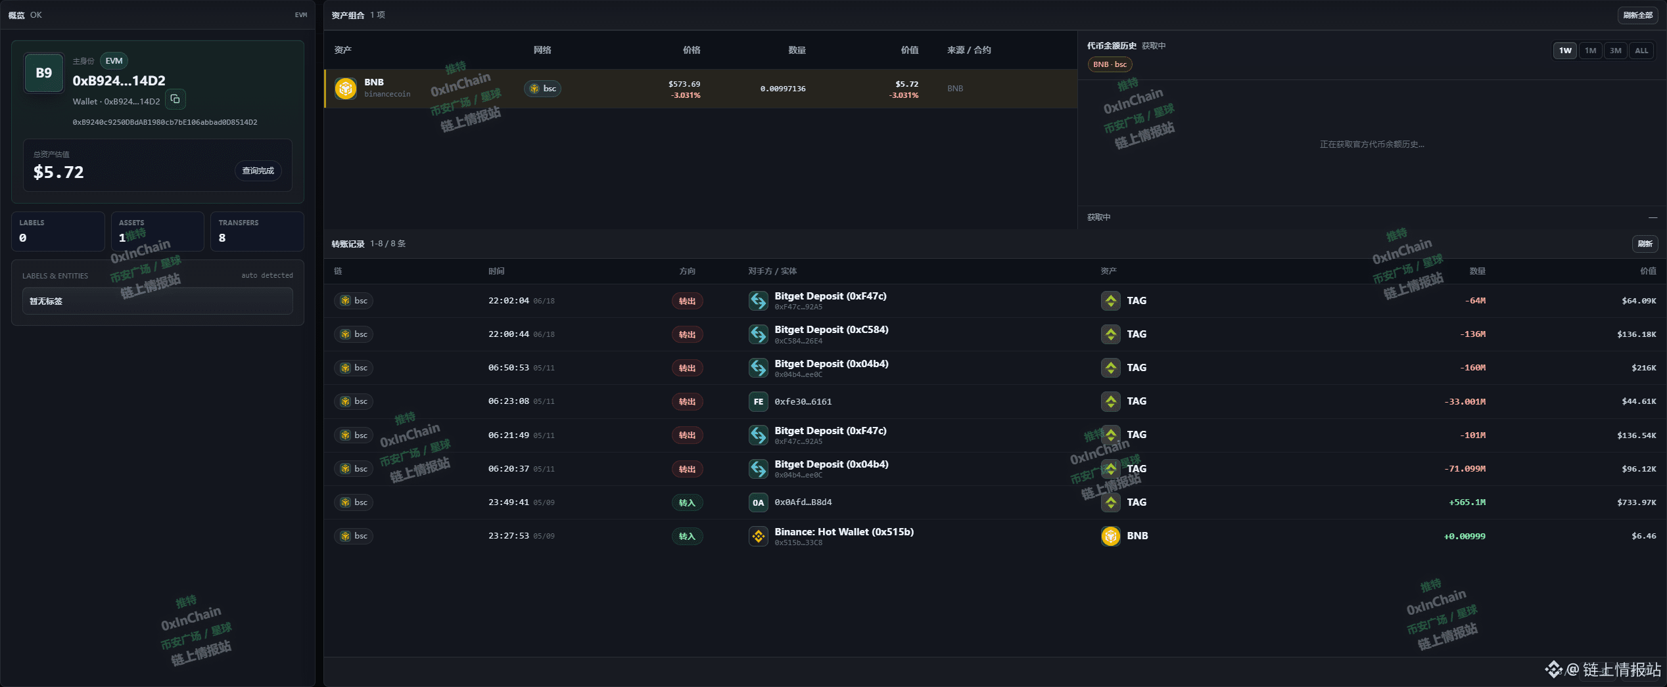Click the 查询完成 status button
Viewport: 1667px width, 687px height.
tap(258, 171)
